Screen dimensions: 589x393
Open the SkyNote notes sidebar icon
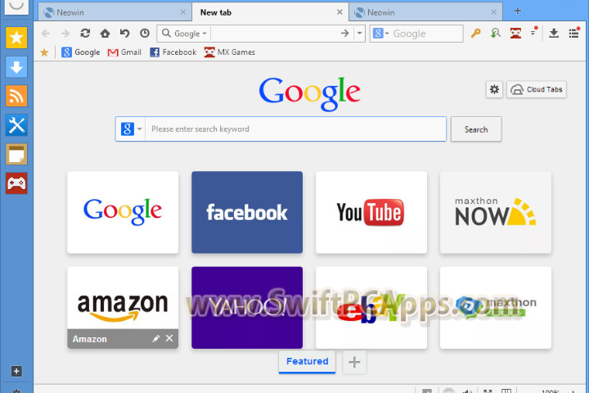[x=16, y=154]
